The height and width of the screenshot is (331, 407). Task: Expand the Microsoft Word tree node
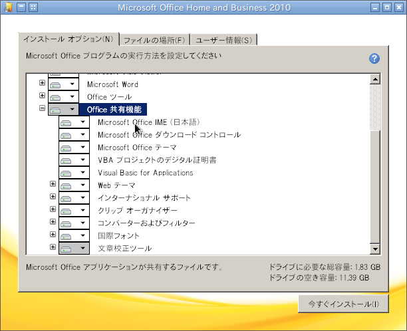click(x=42, y=82)
